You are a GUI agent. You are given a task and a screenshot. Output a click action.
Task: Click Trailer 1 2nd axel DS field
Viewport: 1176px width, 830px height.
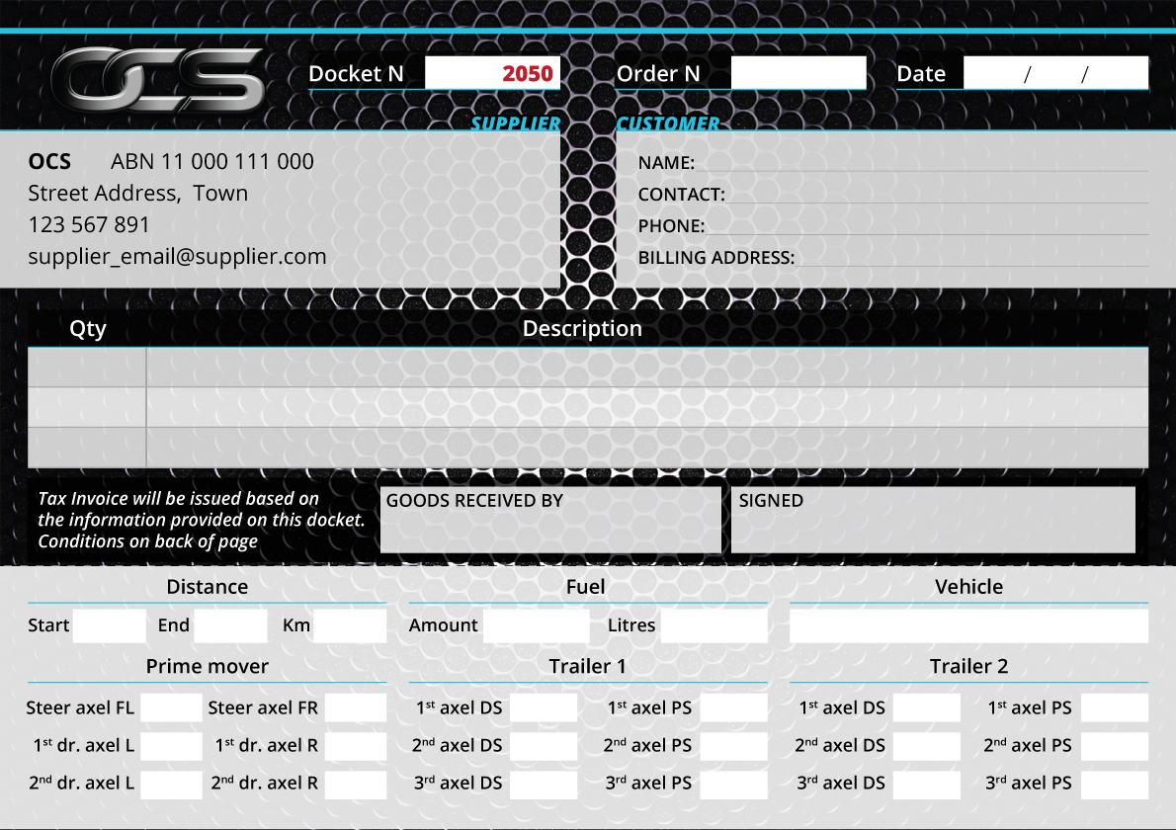click(x=543, y=746)
